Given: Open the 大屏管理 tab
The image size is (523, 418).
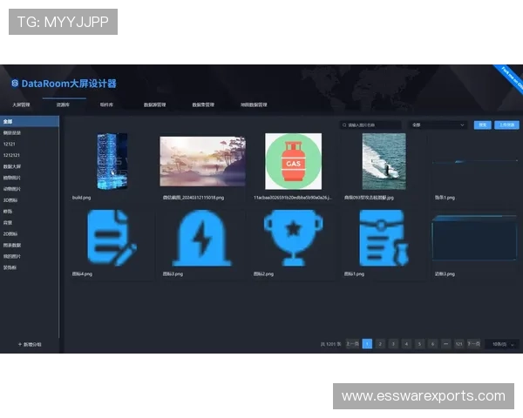Looking at the screenshot, I should 21,104.
